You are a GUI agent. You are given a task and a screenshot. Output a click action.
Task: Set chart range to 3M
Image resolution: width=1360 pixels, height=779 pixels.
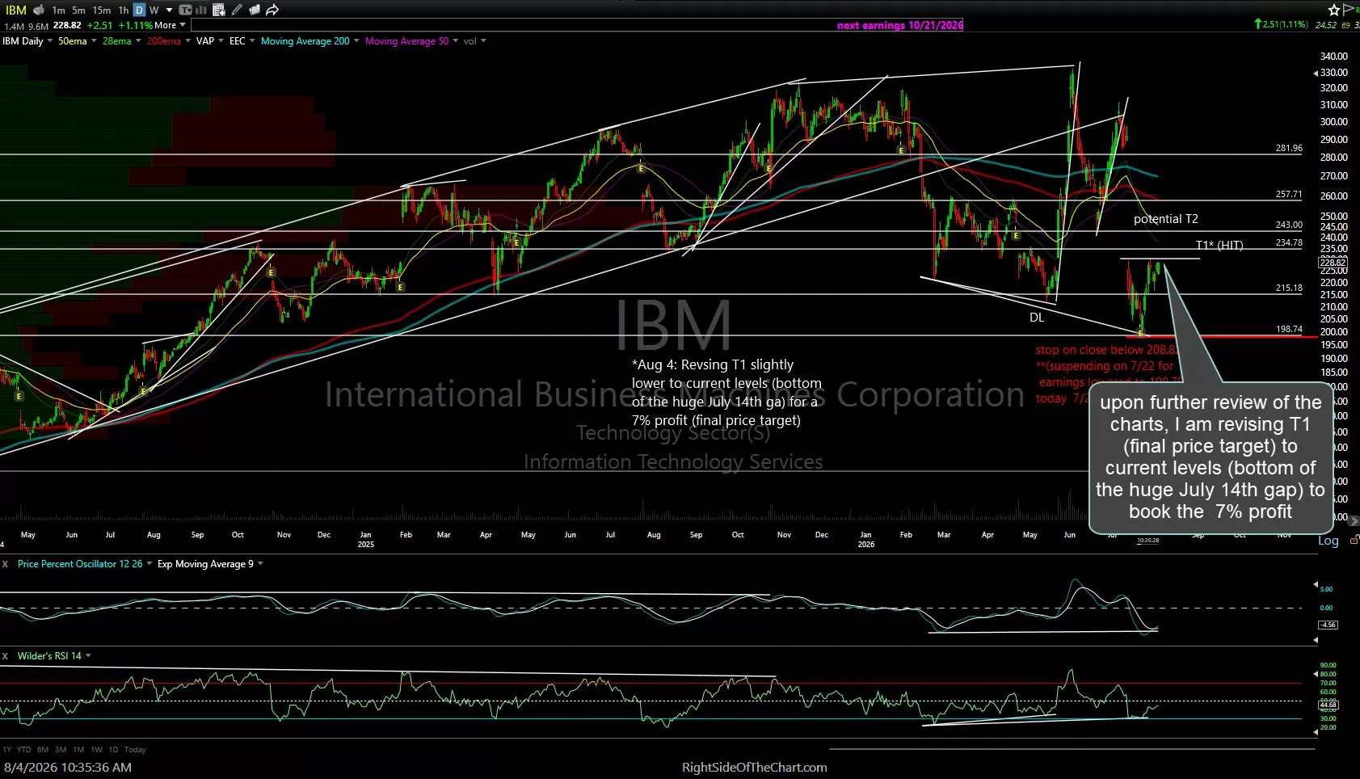pyautogui.click(x=61, y=749)
